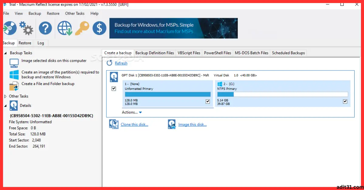Viewport: 364px width, 190px height.
Task: Click the backup disc icon in toolbar
Action: 10,28
